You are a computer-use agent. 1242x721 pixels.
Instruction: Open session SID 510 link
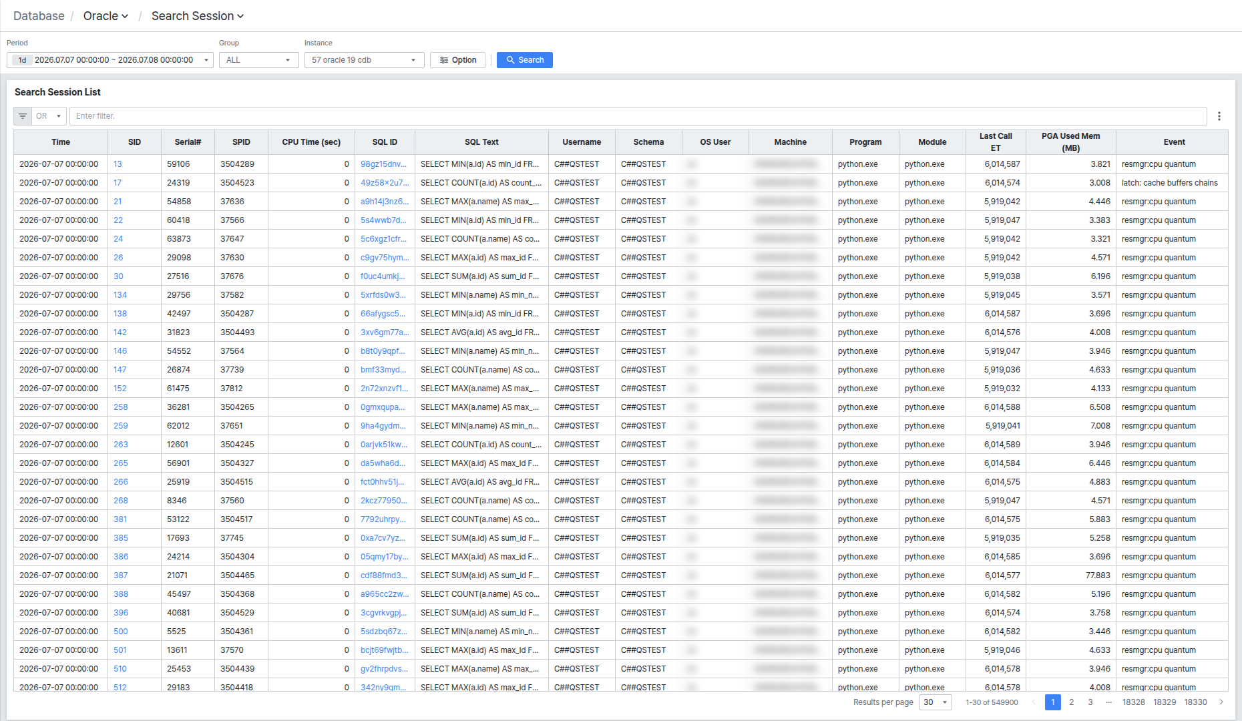coord(120,669)
